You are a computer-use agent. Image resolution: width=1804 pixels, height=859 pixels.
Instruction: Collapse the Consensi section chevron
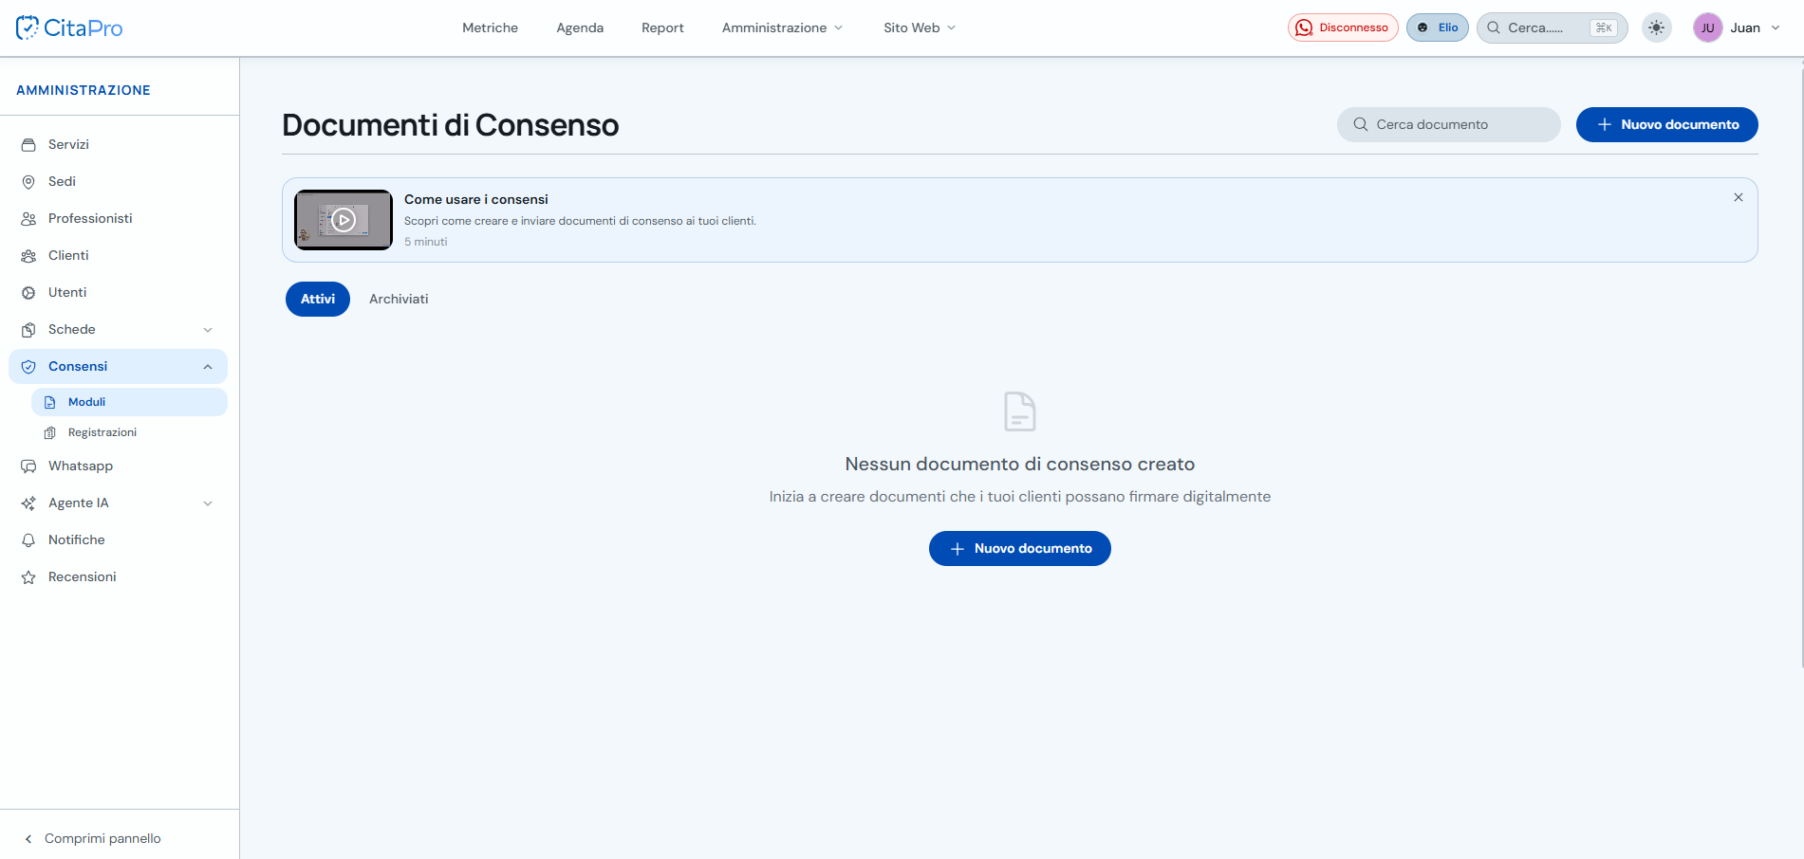click(x=208, y=366)
